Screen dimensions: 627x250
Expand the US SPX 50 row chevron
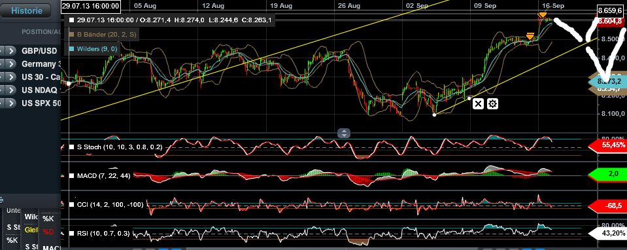click(x=11, y=103)
